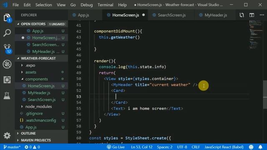Click the Open Changes compare icon
The width and height of the screenshot is (267, 150).
(x=242, y=15)
